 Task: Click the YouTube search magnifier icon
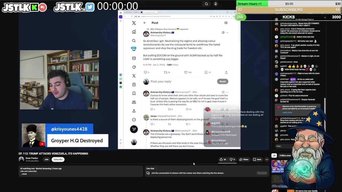click(x=206, y=4)
